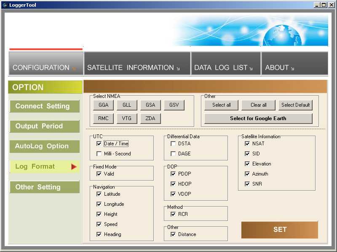The height and width of the screenshot is (252, 337).
Task: Open the AutoLog Option page
Action: click(x=44, y=146)
